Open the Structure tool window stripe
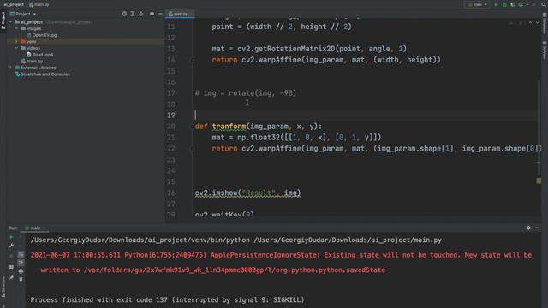548x308 pixels. pyautogui.click(x=3, y=287)
